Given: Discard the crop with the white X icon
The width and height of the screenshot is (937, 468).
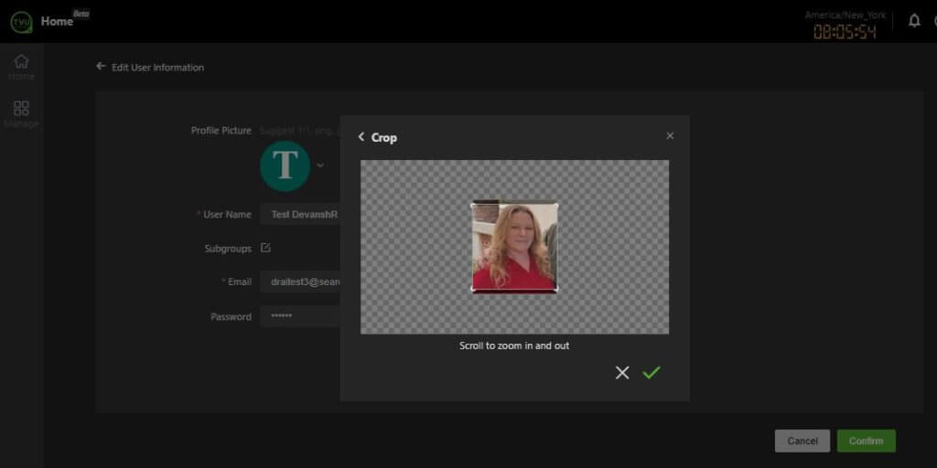Looking at the screenshot, I should pyautogui.click(x=622, y=372).
